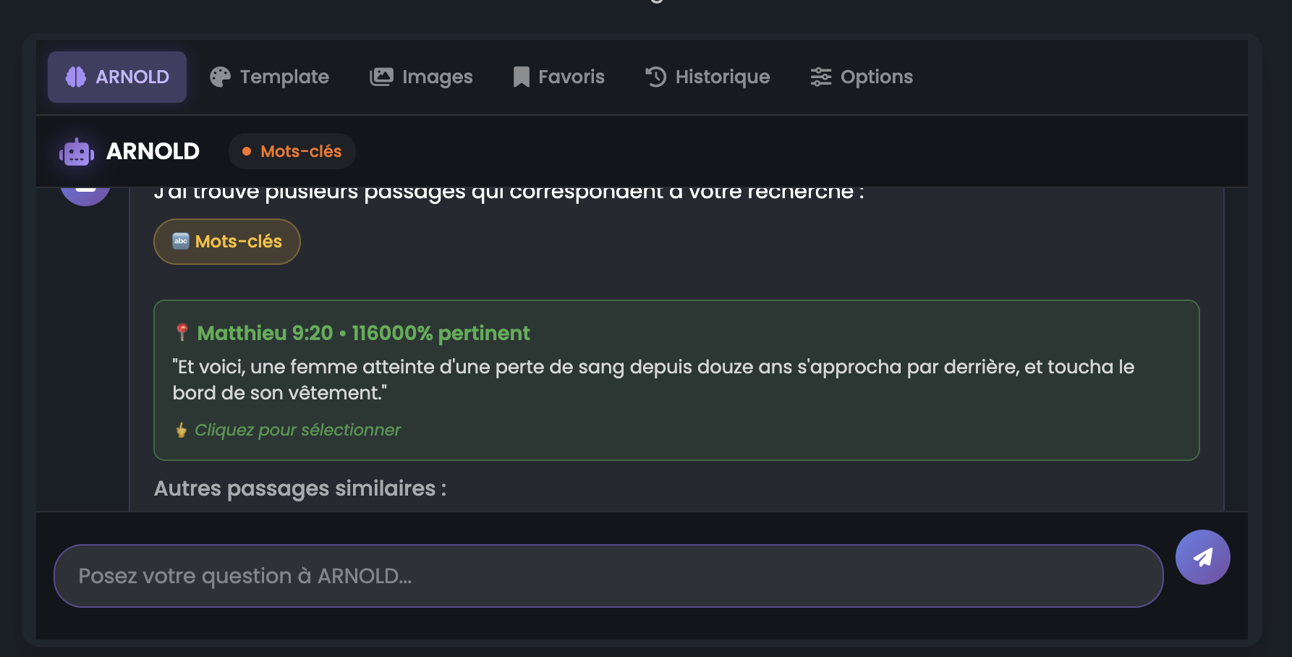
Task: Click 'Cliquez pour sélectionner' link
Action: click(x=297, y=430)
